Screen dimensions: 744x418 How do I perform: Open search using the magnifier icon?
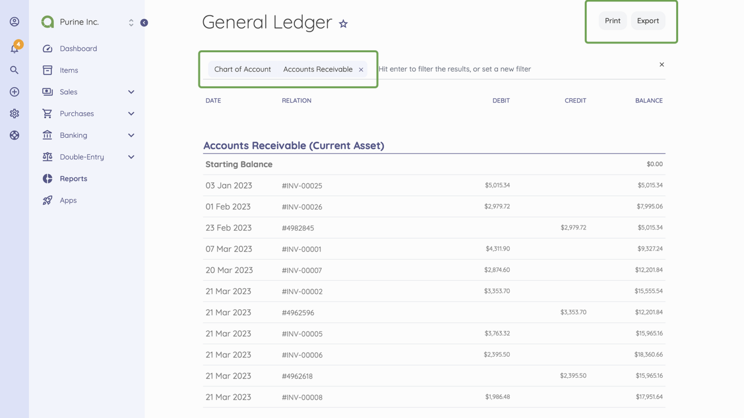coord(14,70)
